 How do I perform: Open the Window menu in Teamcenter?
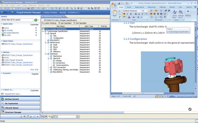click(x=41, y=6)
